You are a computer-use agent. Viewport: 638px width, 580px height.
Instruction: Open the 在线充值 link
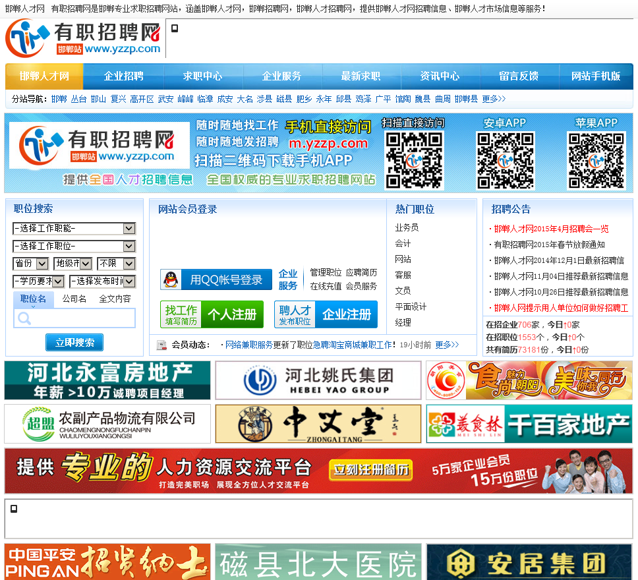pos(326,287)
